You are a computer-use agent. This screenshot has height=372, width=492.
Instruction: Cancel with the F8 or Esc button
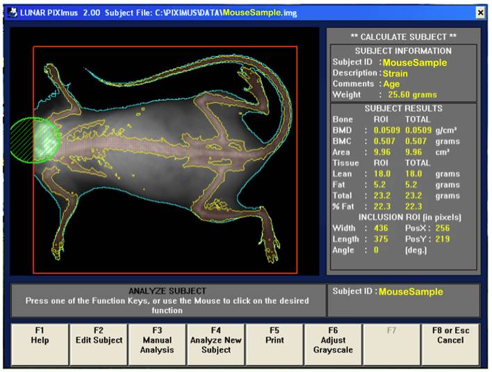[450, 345]
